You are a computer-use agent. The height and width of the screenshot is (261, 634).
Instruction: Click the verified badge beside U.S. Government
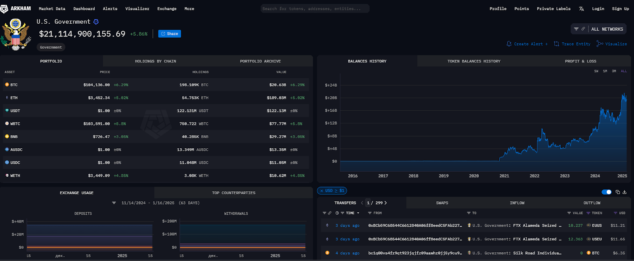click(x=96, y=22)
